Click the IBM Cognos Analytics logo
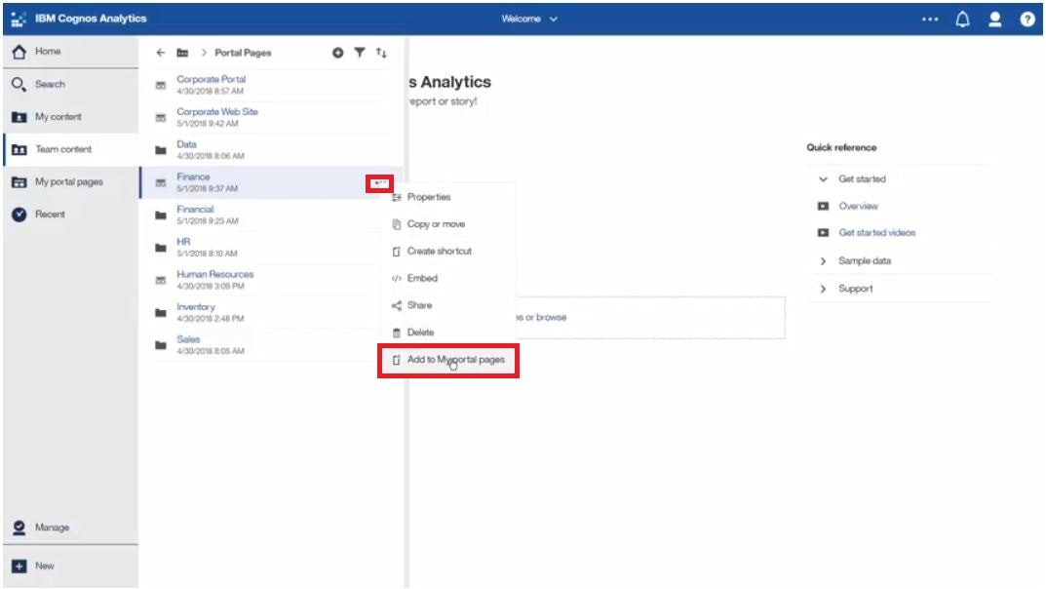Viewport: 1046px width, 589px height. (x=19, y=19)
